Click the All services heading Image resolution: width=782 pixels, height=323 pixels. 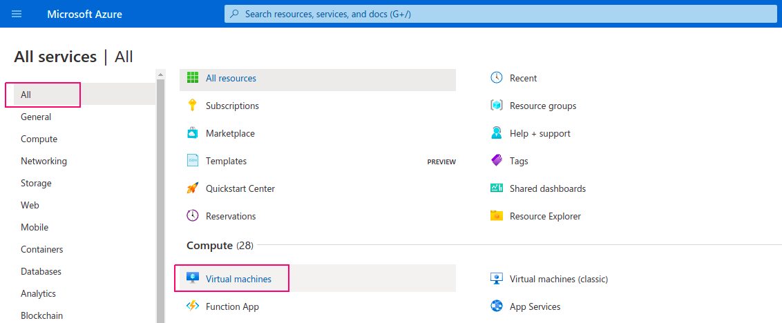point(55,57)
